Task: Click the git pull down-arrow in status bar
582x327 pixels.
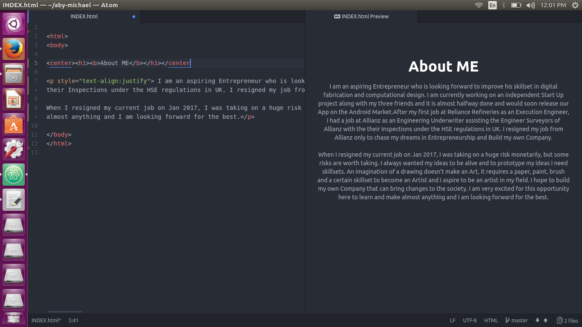Action: [x=538, y=321]
